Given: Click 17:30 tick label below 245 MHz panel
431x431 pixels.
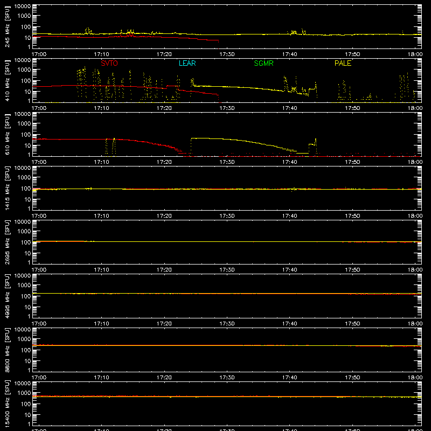Looking at the screenshot, I should tap(227, 54).
